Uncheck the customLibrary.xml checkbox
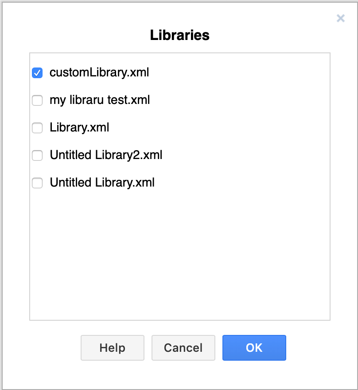 [x=37, y=72]
